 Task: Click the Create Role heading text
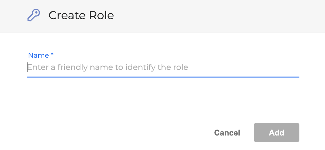pos(81,15)
